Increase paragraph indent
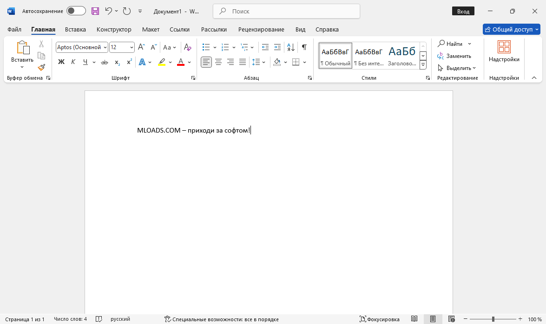 pyautogui.click(x=277, y=47)
